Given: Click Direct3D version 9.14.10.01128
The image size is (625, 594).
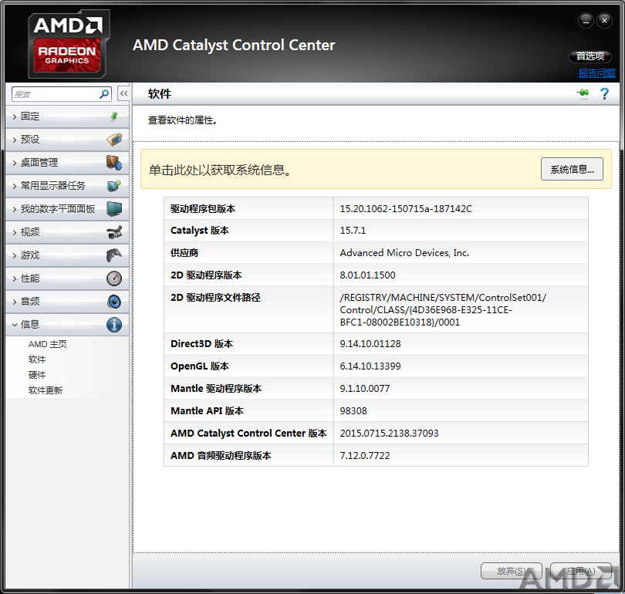Looking at the screenshot, I should pos(370,343).
